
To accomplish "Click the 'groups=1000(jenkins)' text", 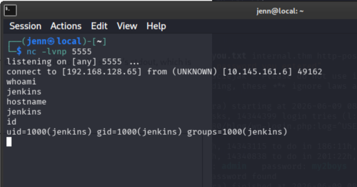I will click(237, 132).
